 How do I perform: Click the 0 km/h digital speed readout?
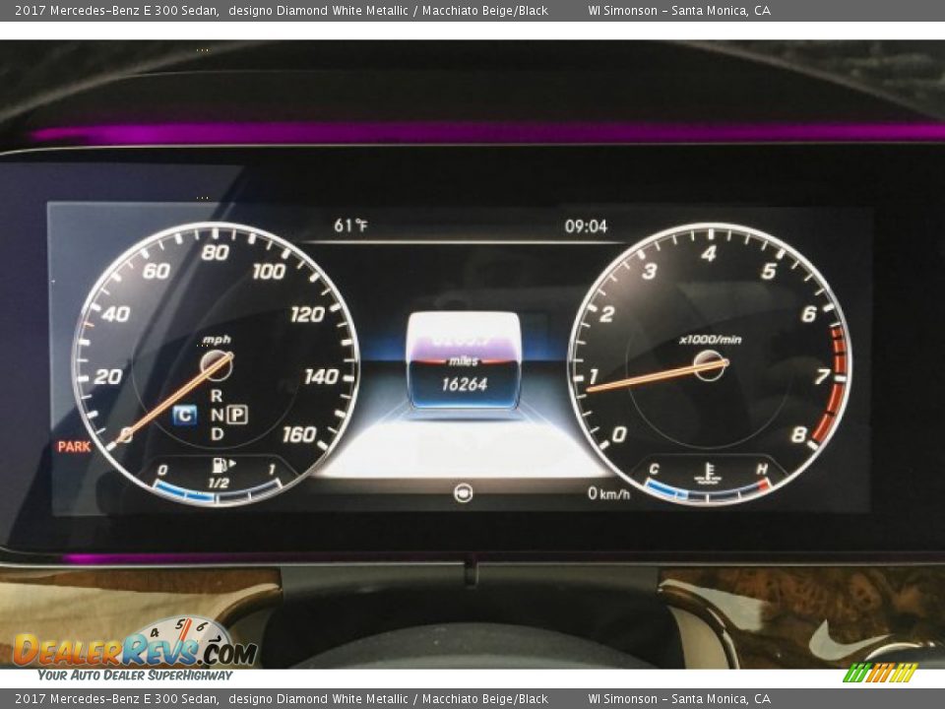[608, 493]
